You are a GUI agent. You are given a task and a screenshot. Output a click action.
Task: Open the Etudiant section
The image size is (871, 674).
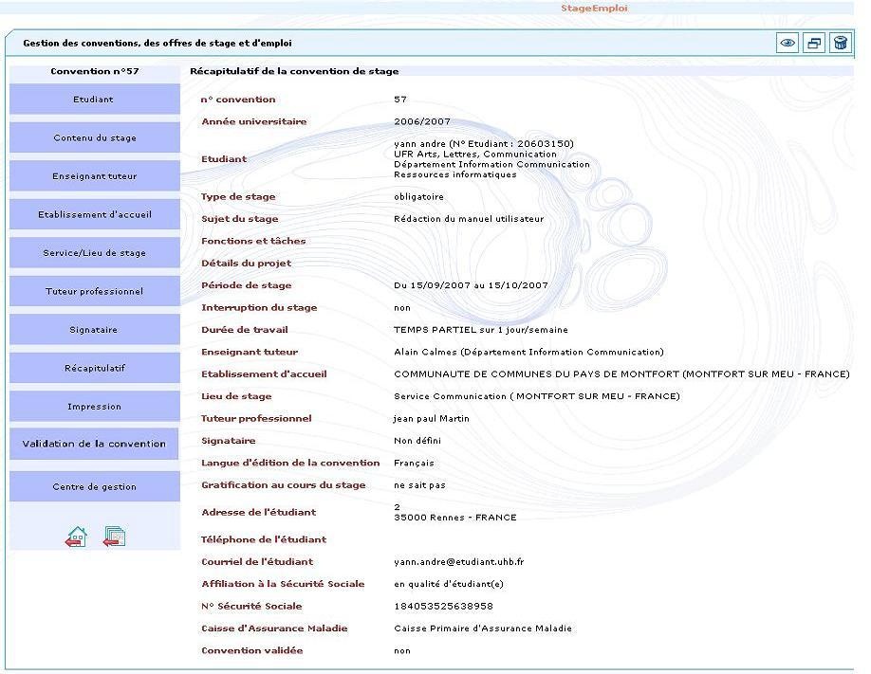tap(94, 100)
